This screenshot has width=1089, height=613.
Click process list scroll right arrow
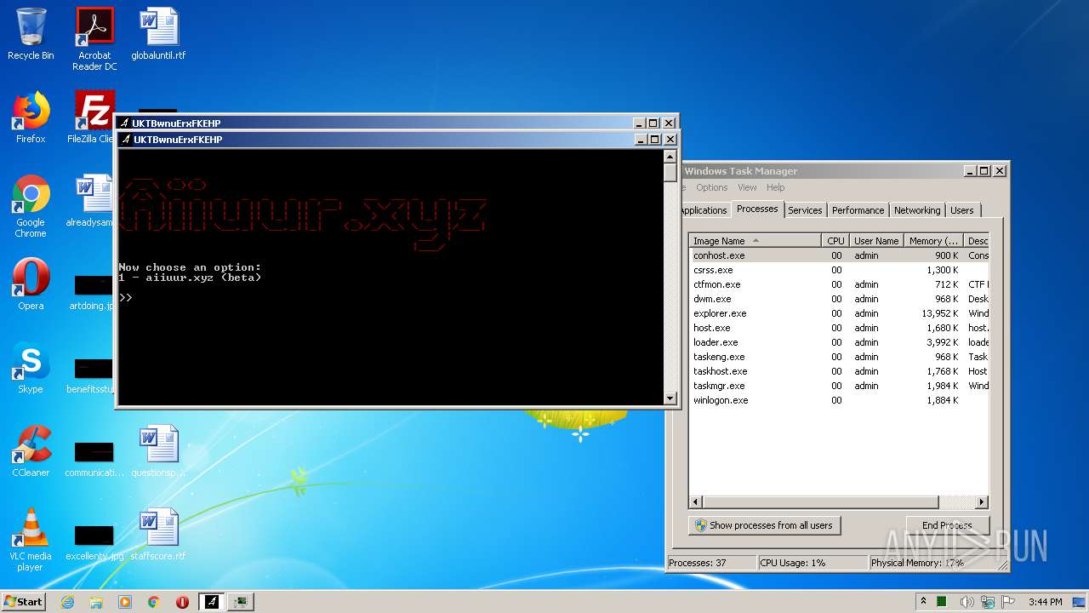(x=982, y=502)
